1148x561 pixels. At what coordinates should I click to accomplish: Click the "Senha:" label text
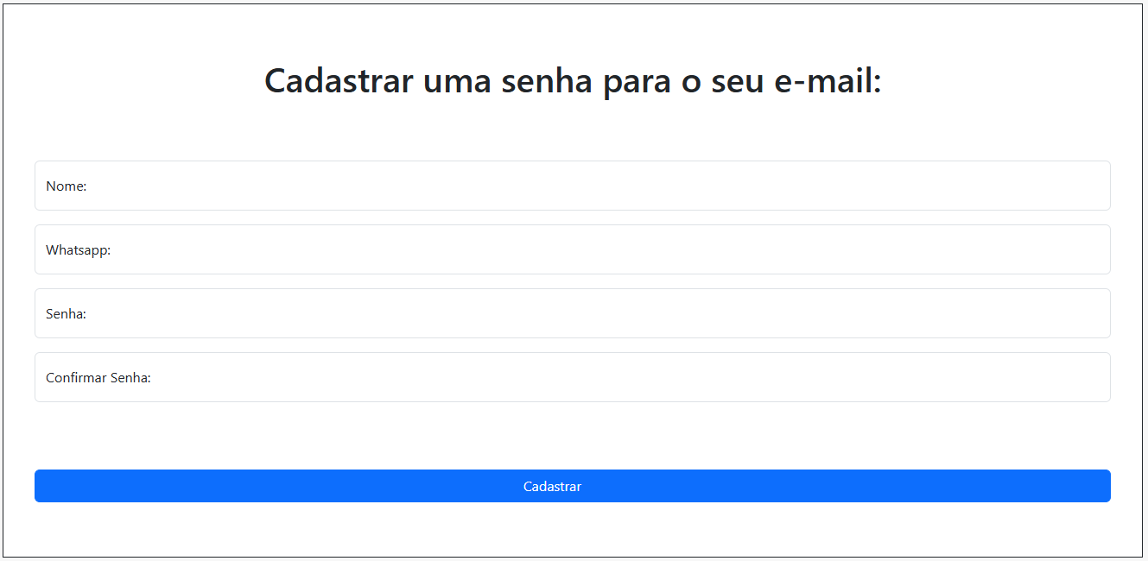[x=67, y=314]
